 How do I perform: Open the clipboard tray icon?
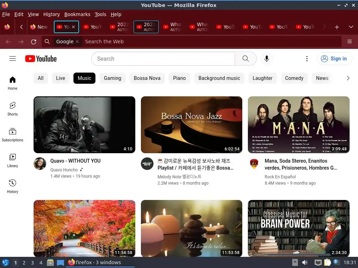tap(327, 262)
